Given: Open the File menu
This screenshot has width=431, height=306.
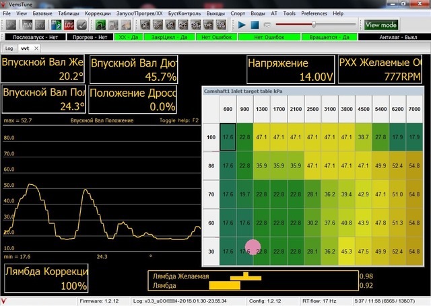Looking at the screenshot, I should [7, 13].
